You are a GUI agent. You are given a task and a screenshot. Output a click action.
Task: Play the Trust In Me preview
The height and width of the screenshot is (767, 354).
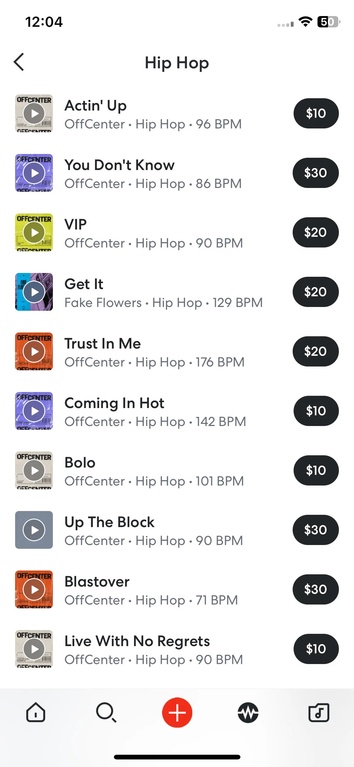tap(34, 351)
